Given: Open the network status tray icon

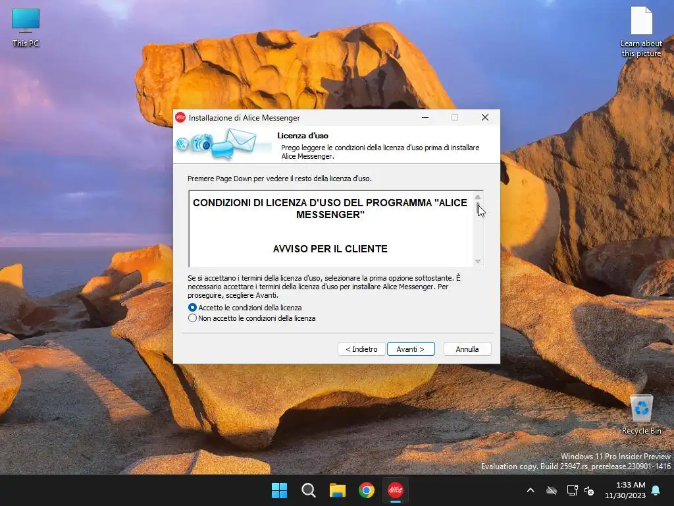Looking at the screenshot, I should (x=572, y=490).
